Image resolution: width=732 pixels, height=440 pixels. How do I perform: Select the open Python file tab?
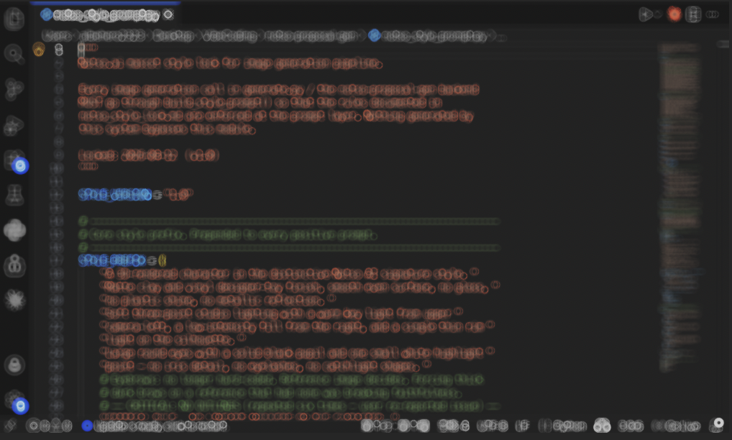tap(106, 15)
